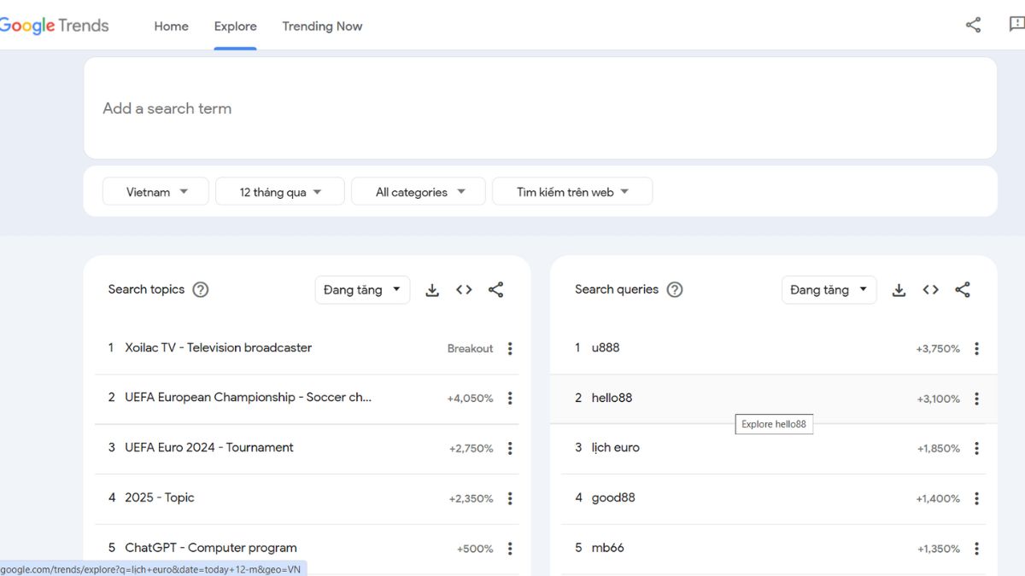Screen dimensions: 1025x576
Task: Open more options for 2025 - Topic row
Action: tap(510, 498)
